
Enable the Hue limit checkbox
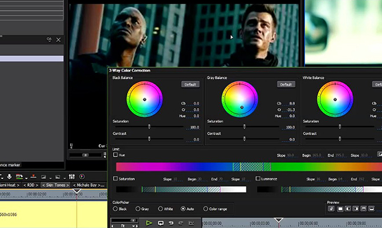pos(116,155)
